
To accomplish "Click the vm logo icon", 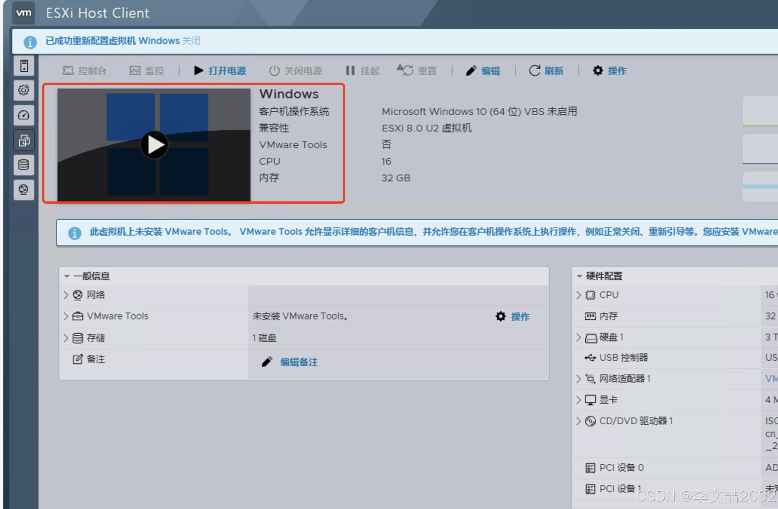I will [24, 13].
